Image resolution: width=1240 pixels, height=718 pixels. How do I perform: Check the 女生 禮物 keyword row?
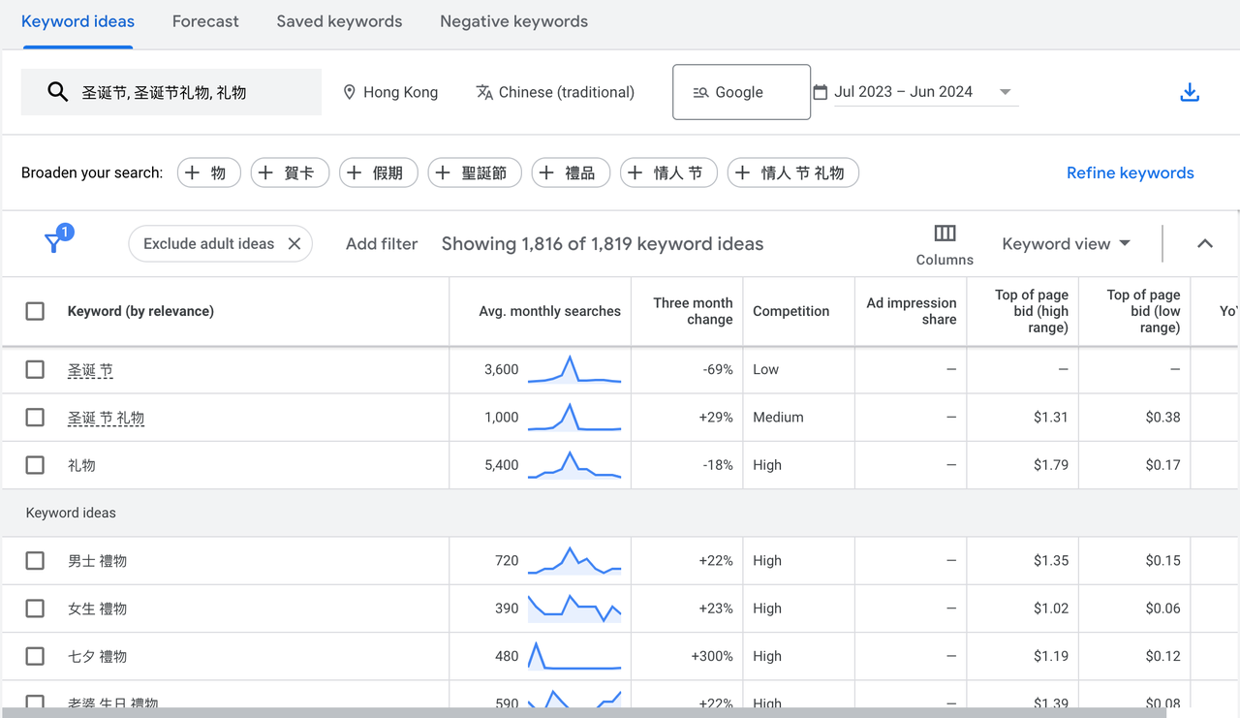click(x=35, y=609)
